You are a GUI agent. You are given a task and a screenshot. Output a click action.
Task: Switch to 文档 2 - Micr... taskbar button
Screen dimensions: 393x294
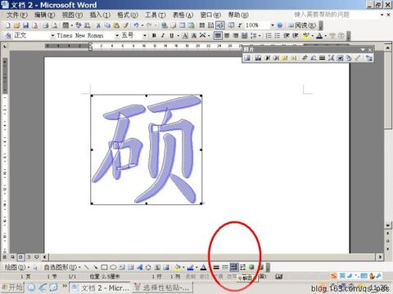click(x=100, y=287)
